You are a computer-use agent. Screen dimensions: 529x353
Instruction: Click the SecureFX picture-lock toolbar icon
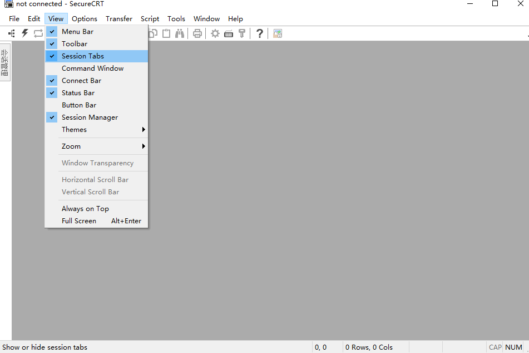(278, 33)
